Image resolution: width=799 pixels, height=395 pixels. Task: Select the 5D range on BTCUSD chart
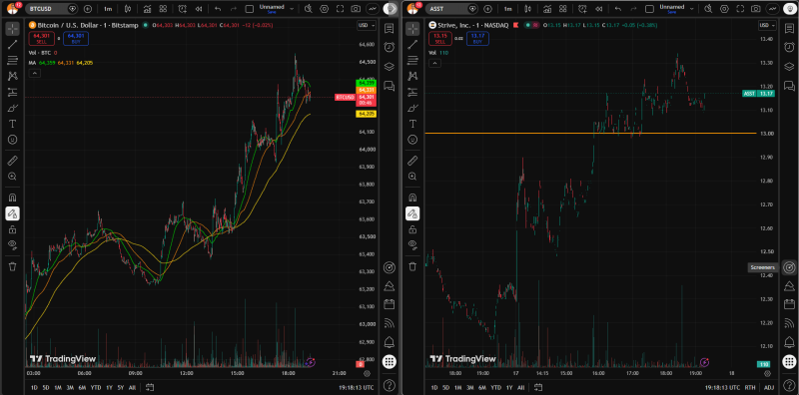coord(46,387)
